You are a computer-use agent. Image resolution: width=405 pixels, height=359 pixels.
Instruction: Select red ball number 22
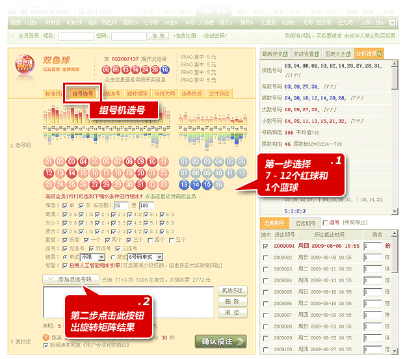pos(164,173)
